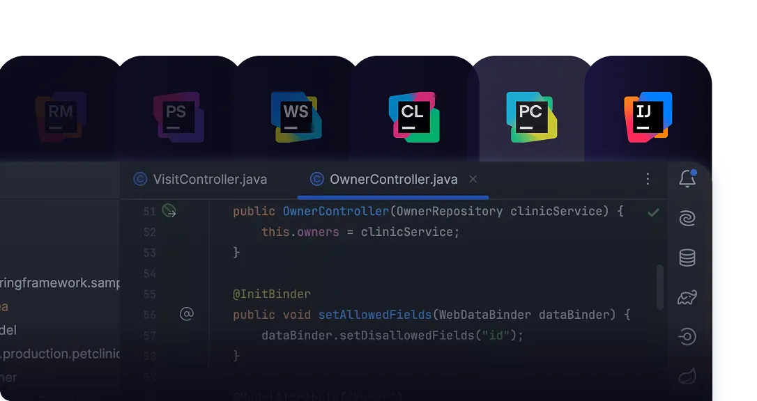
Task: Click the OwnerRepository parameter type
Action: (x=449, y=211)
